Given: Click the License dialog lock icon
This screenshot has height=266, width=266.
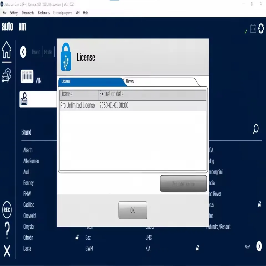Looking at the screenshot, I should tap(66, 57).
